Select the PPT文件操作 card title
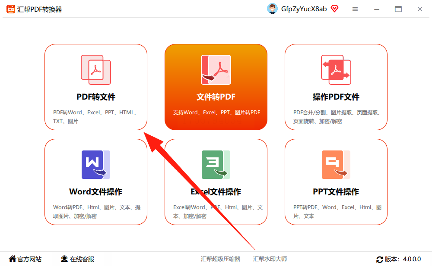The width and height of the screenshot is (432, 266). click(336, 192)
